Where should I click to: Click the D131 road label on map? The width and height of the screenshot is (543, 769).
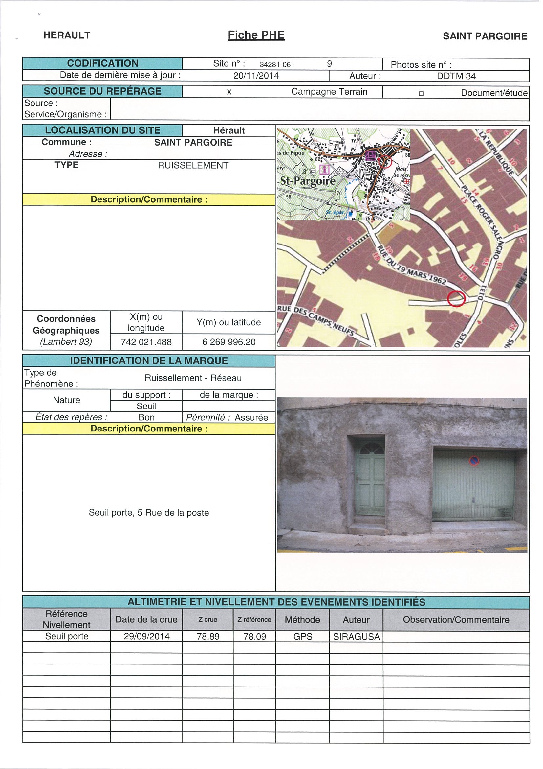point(482,292)
